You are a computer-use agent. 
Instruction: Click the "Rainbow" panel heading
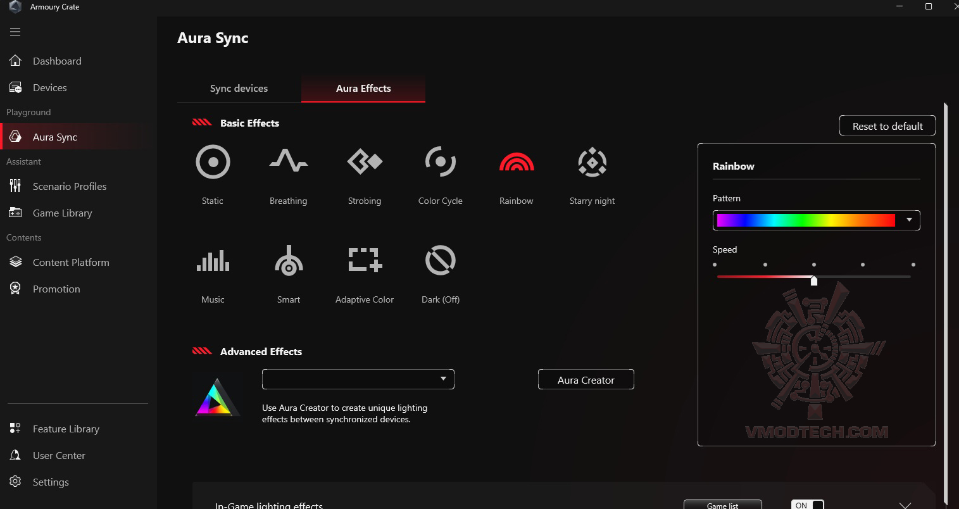coord(734,167)
